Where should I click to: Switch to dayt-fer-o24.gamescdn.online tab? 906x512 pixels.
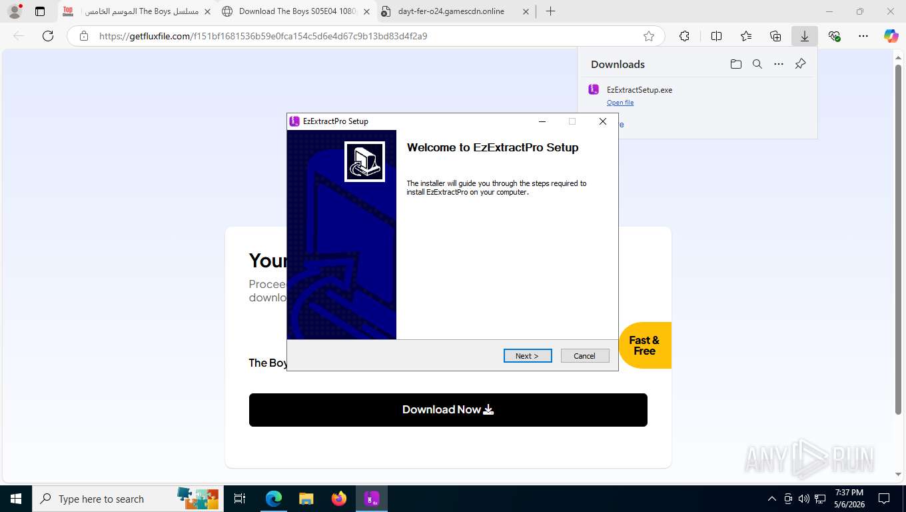tap(456, 11)
